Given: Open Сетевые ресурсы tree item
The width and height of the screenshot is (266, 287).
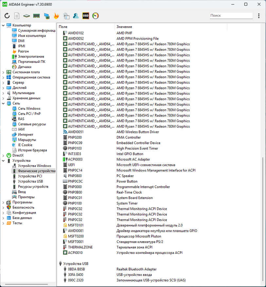Looking at the screenshot, I should pos(29,124).
